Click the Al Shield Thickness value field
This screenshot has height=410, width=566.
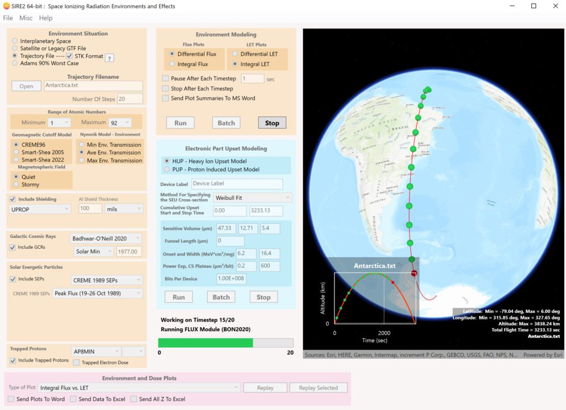pyautogui.click(x=90, y=209)
